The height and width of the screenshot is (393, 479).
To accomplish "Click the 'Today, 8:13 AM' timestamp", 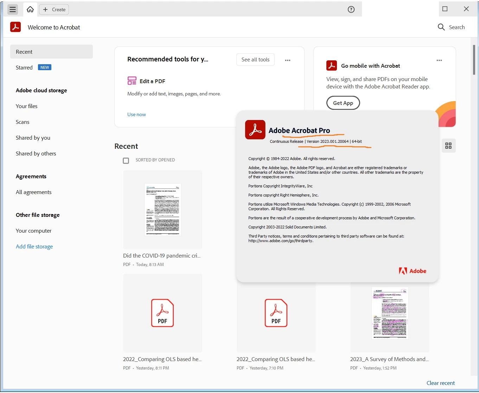I will (150, 265).
